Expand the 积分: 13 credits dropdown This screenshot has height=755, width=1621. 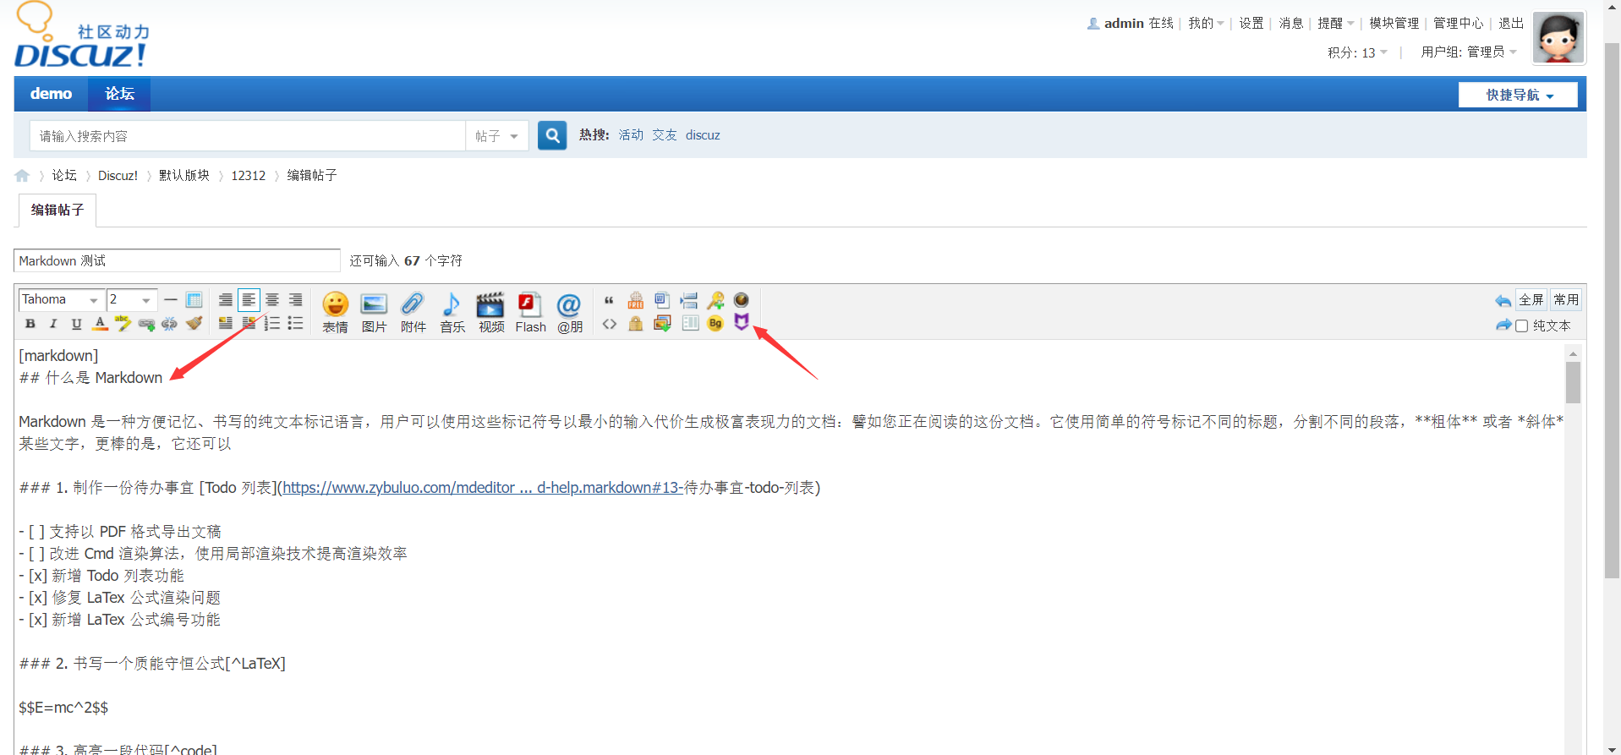[x=1357, y=52]
